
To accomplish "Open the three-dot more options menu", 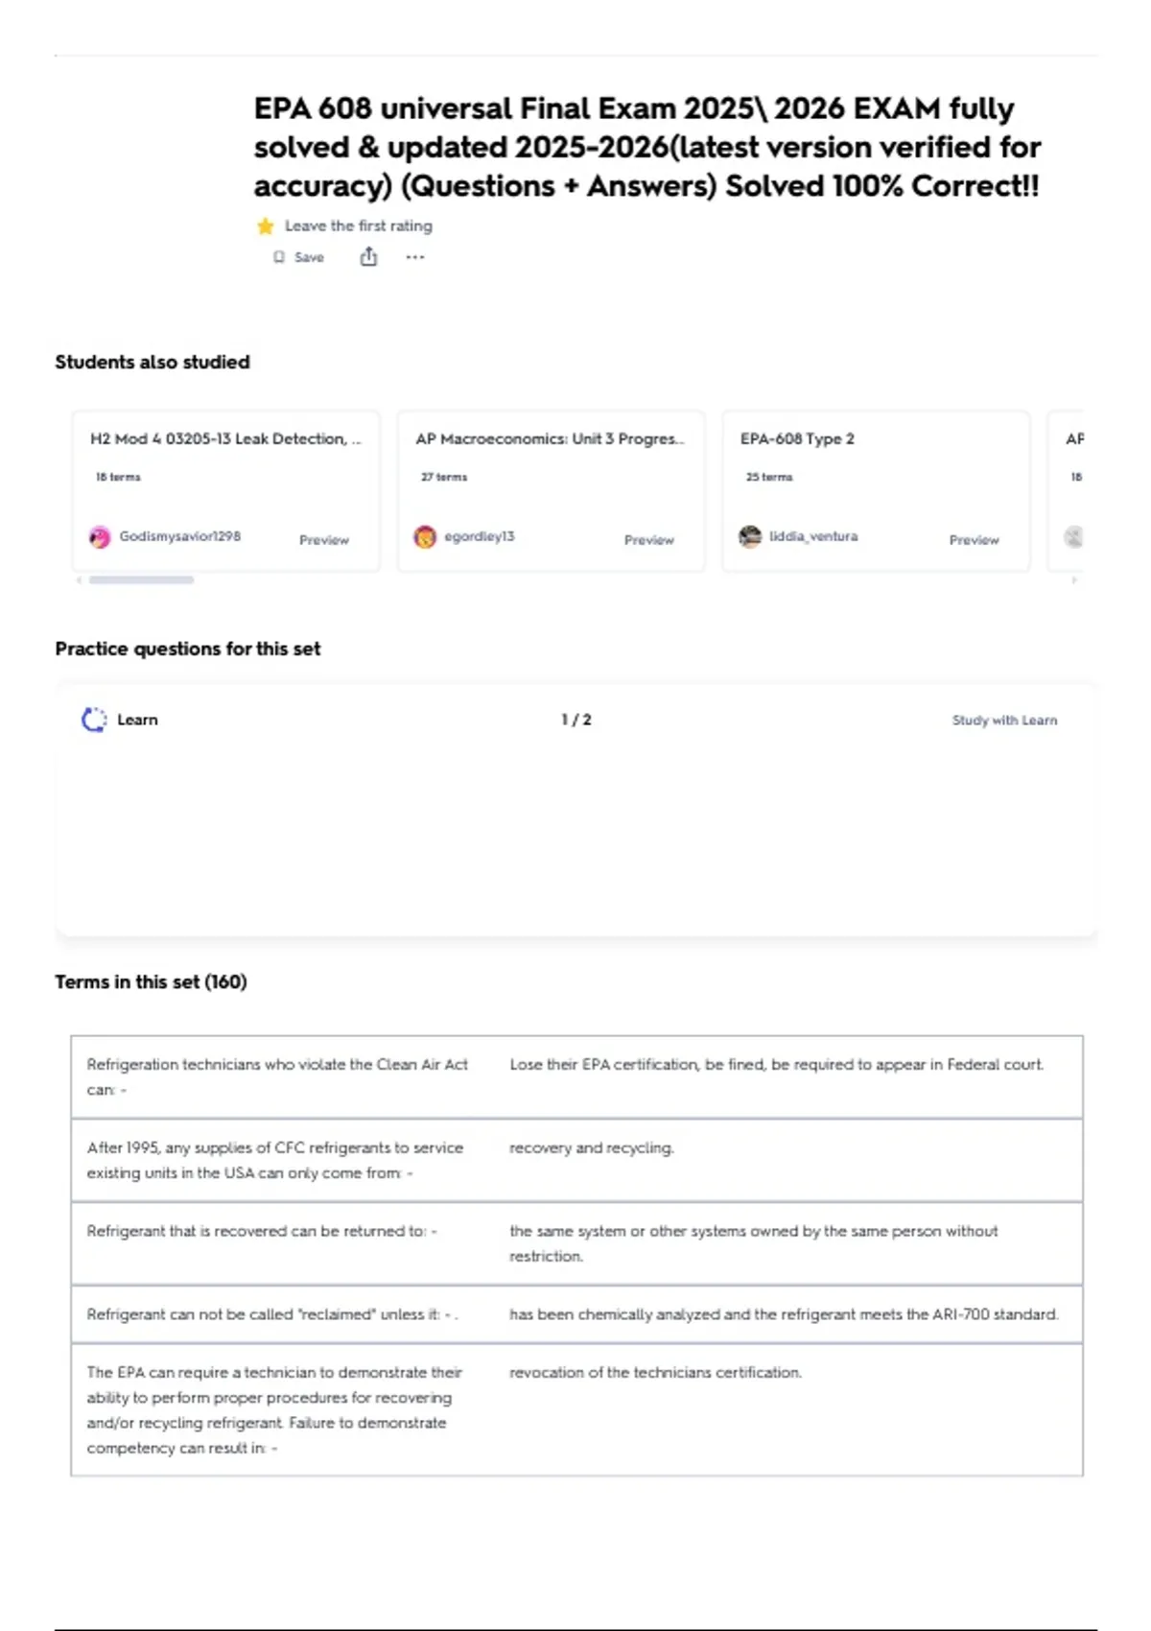I will point(414,257).
